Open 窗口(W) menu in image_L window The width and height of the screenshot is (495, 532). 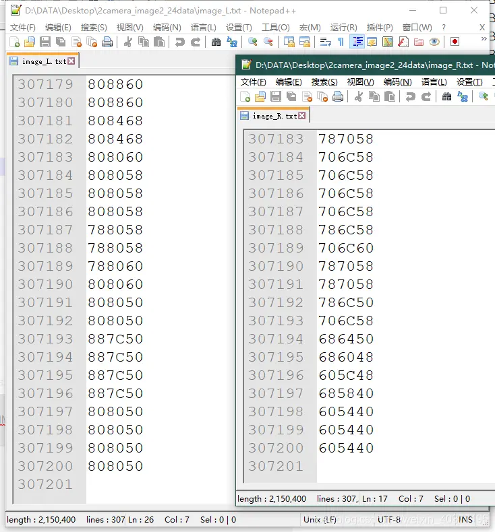point(417,27)
